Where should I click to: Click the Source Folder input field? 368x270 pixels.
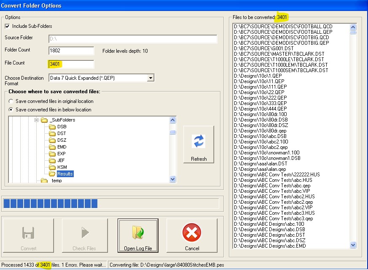pyautogui.click(x=133, y=39)
